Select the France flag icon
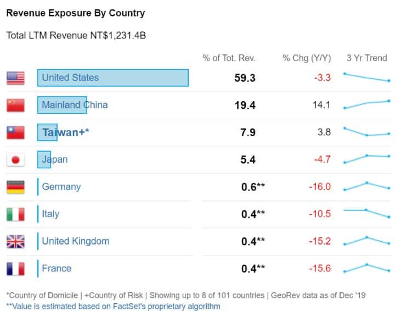 [15, 269]
